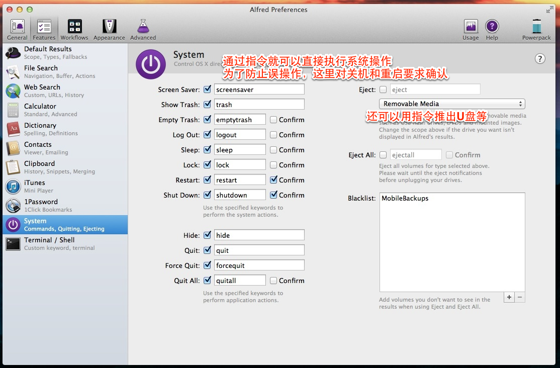
Task: View the Usage statistics icon
Action: coord(471,30)
